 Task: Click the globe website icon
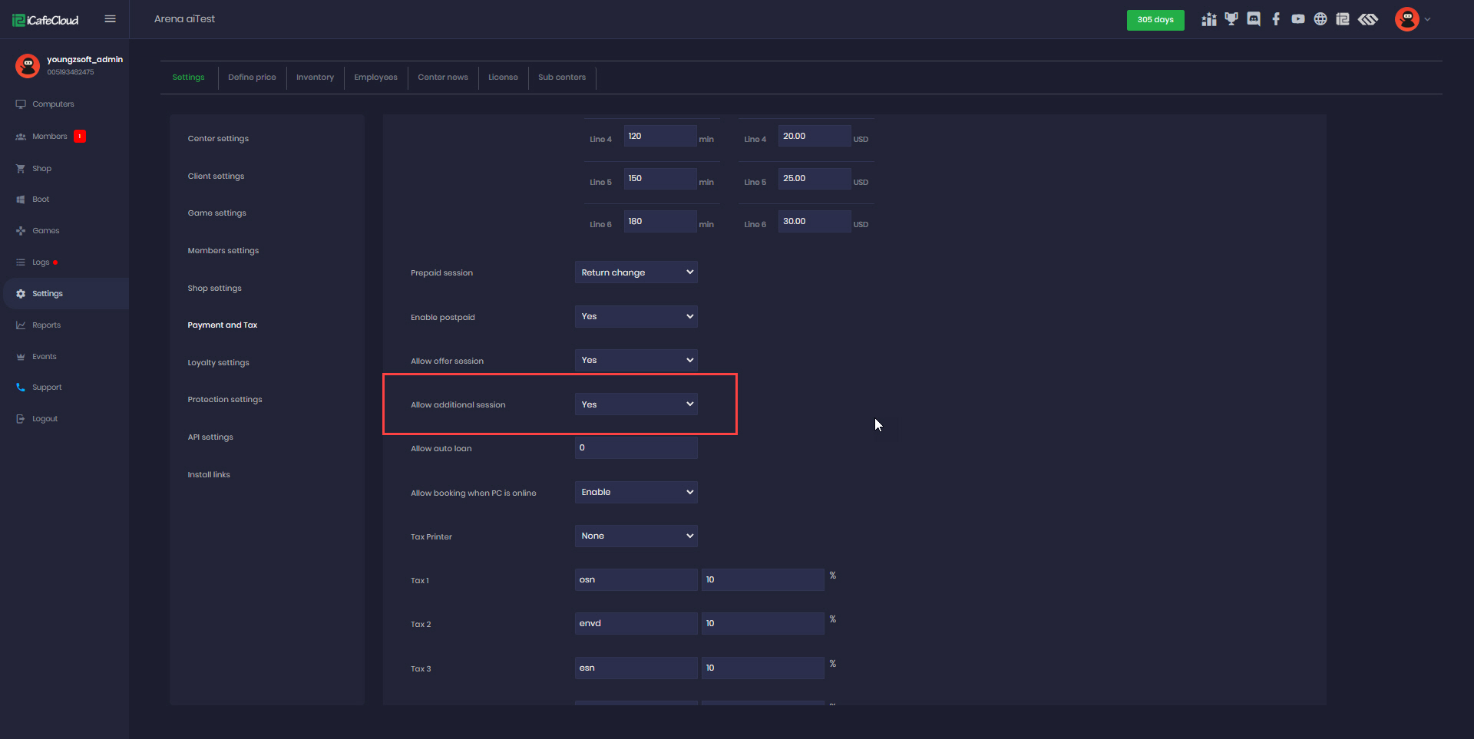pyautogui.click(x=1320, y=19)
